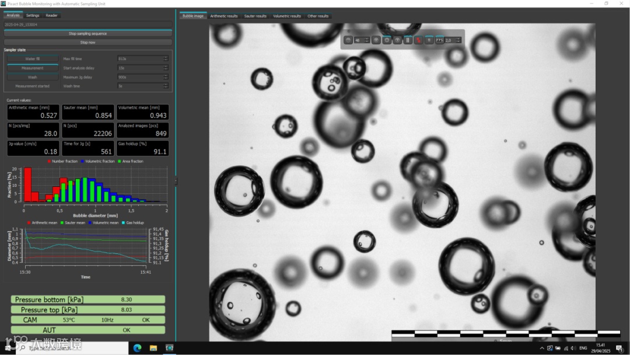Click the AUT status OK indicator

126,330
